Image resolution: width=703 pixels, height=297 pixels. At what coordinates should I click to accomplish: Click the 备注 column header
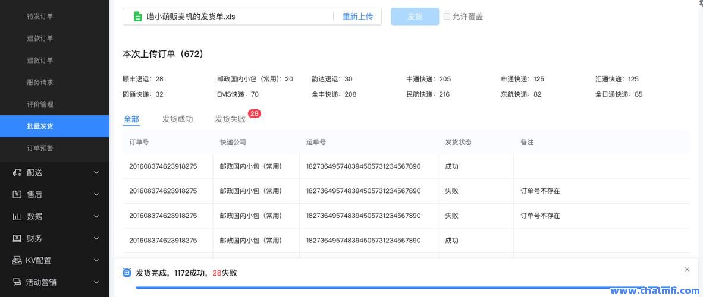coord(527,142)
